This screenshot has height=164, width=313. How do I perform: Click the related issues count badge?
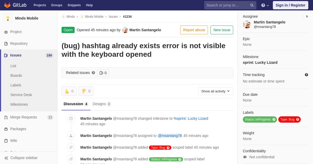103,73
